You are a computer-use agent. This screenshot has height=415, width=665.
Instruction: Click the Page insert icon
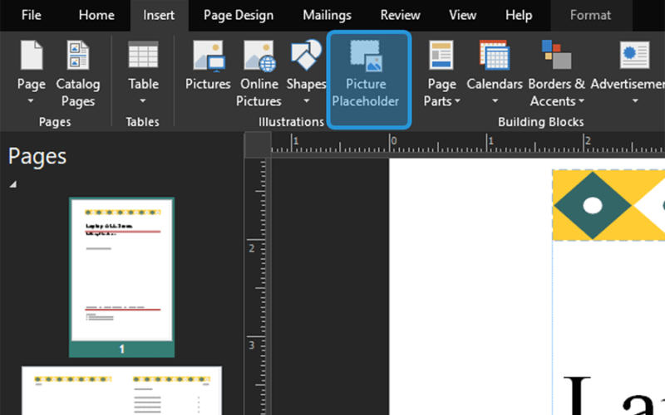32,55
